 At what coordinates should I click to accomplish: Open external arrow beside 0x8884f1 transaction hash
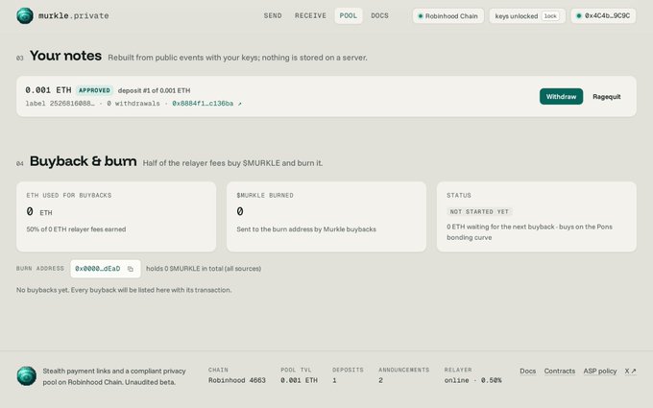pos(239,104)
